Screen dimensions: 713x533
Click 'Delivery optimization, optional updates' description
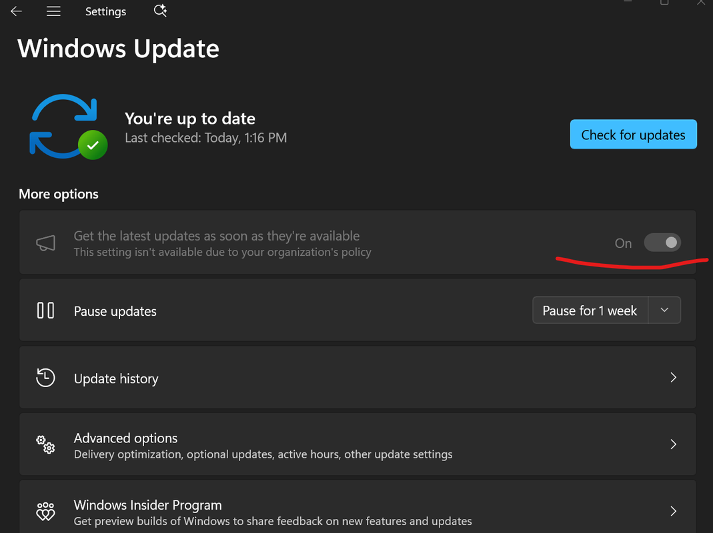tap(263, 454)
